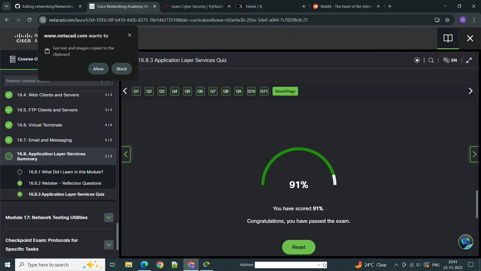Open the course search magnifier icon

pyautogui.click(x=431, y=60)
